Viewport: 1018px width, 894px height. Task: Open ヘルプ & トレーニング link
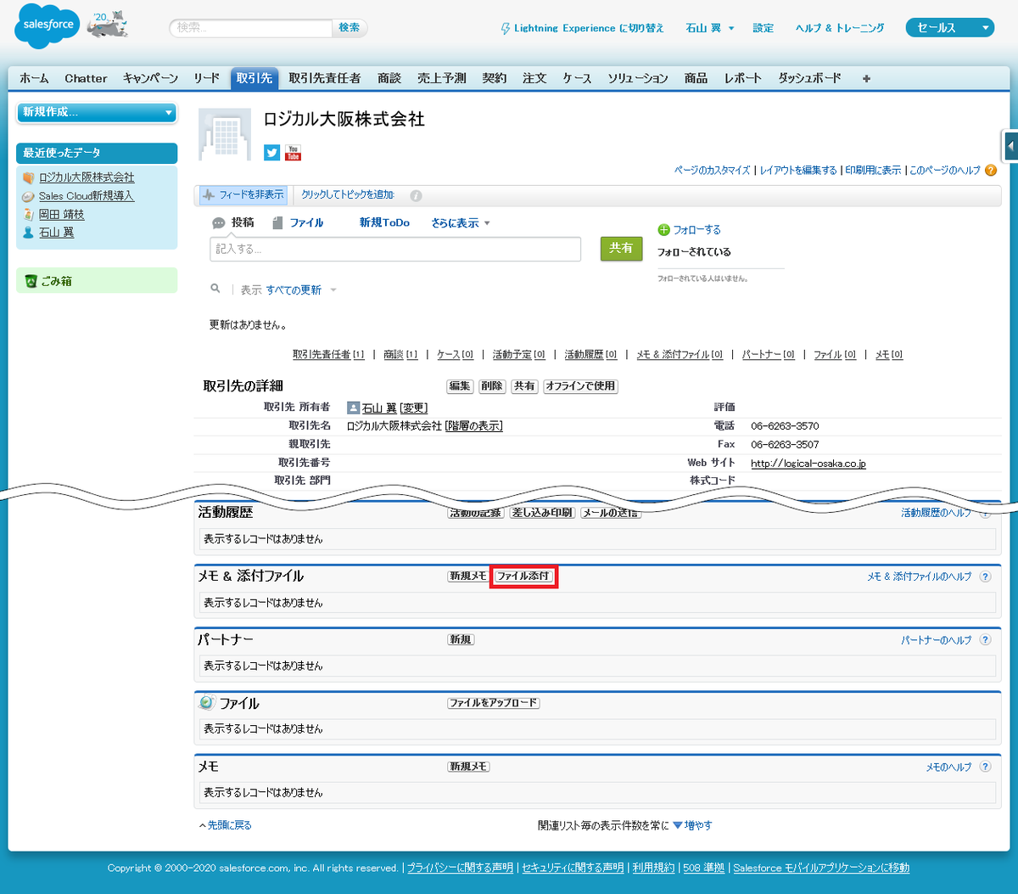[840, 28]
